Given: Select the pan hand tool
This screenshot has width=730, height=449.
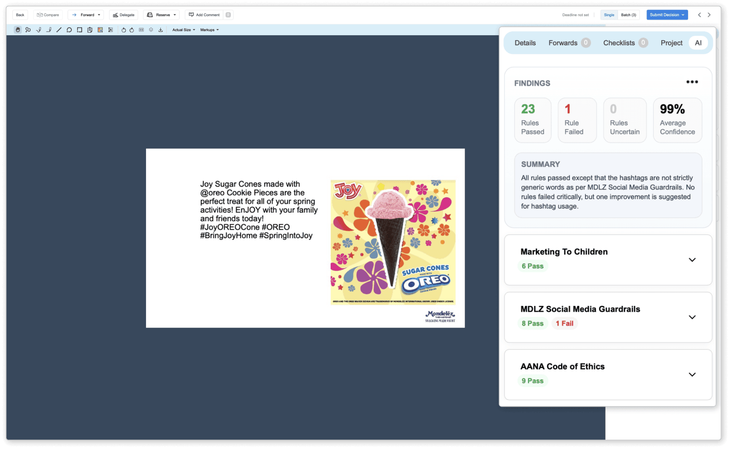Looking at the screenshot, I should point(18,30).
